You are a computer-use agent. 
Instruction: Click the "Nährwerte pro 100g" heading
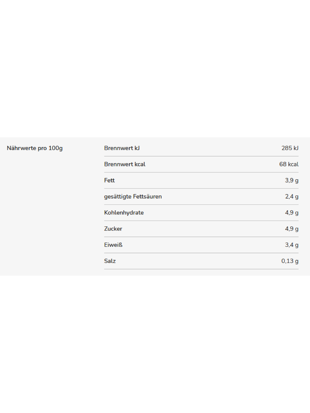[x=35, y=148]
